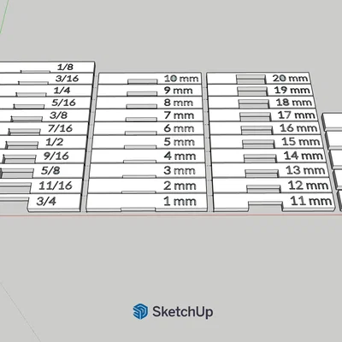This screenshot has height=342, width=342.
Task: Click the 6 mm label text
Action: pos(180,128)
